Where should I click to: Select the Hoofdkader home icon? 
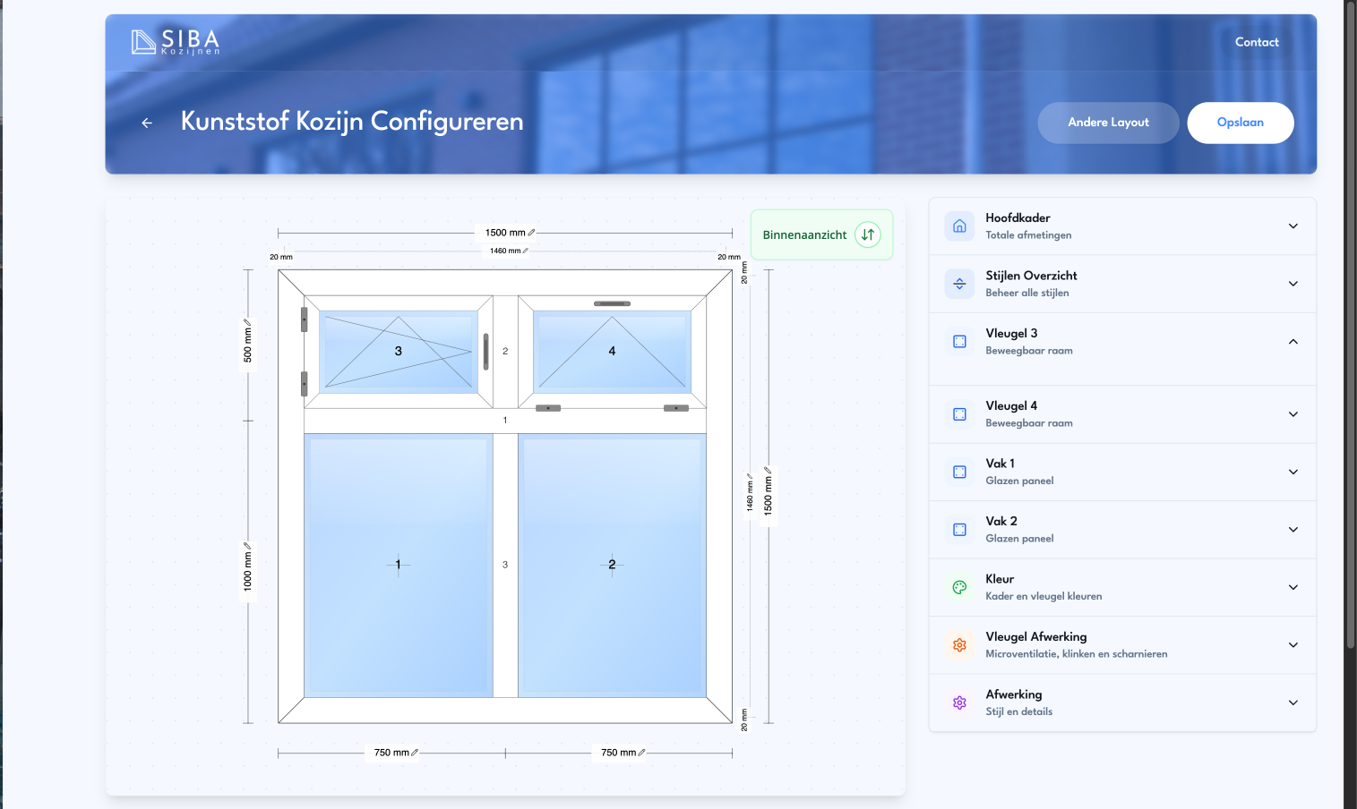tap(959, 226)
